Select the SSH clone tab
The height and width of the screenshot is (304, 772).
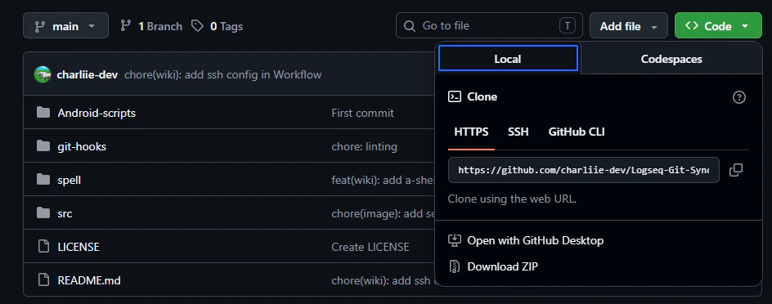pyautogui.click(x=518, y=132)
